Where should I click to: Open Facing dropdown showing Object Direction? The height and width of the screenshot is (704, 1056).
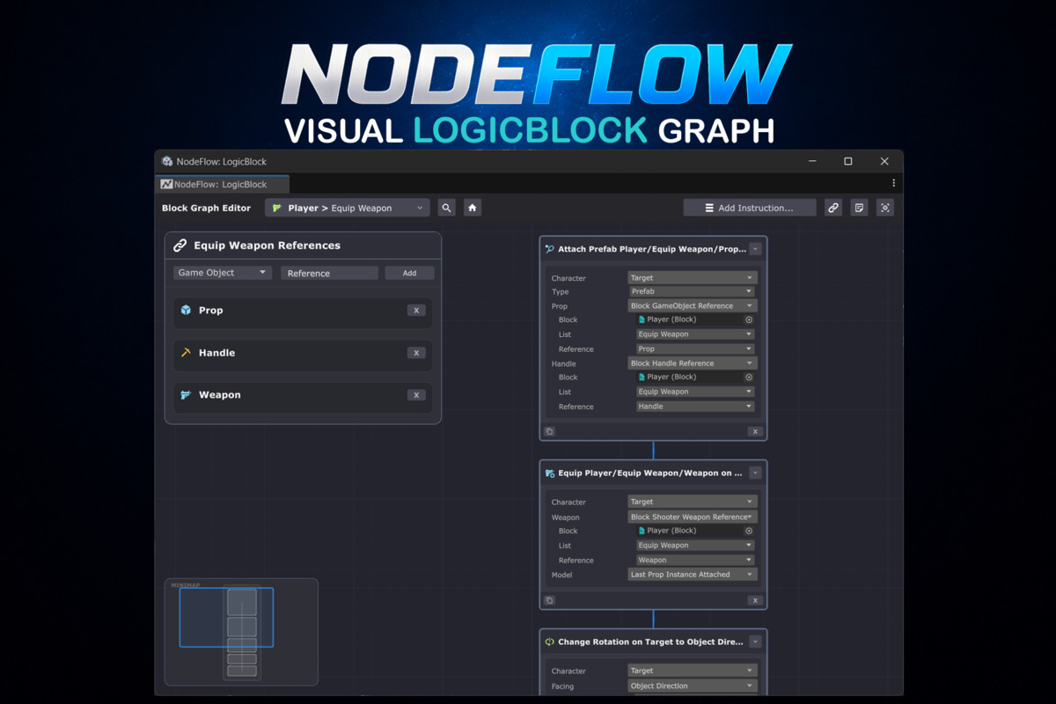[x=692, y=686]
